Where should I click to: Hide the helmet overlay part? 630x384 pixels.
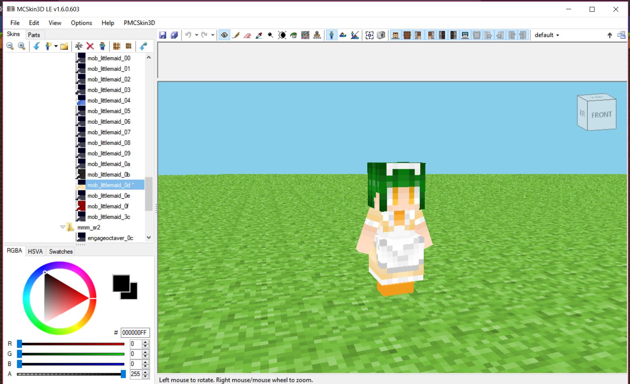(465, 35)
